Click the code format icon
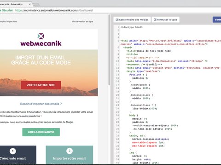The height and width of the screenshot is (165, 221). click(x=155, y=20)
